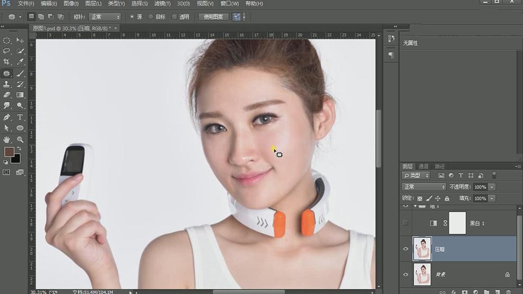The image size is (523, 294).
Task: Open the 滤镜(T) menu
Action: point(162,4)
